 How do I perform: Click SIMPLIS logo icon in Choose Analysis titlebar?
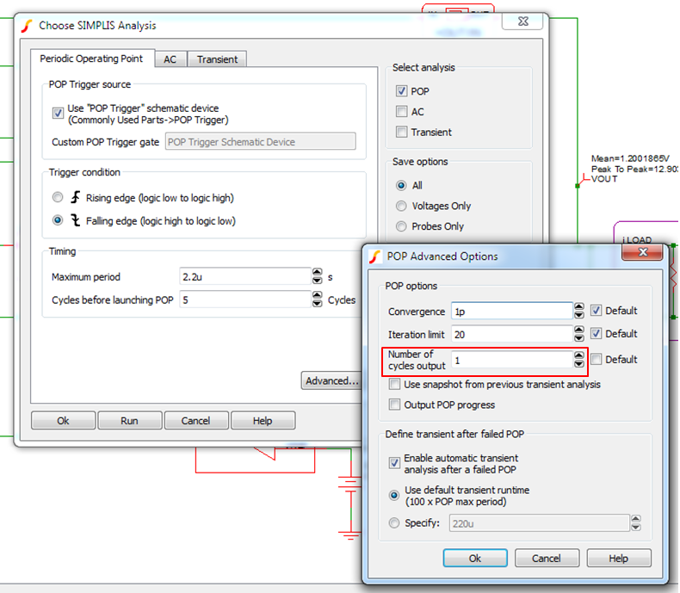pos(27,26)
